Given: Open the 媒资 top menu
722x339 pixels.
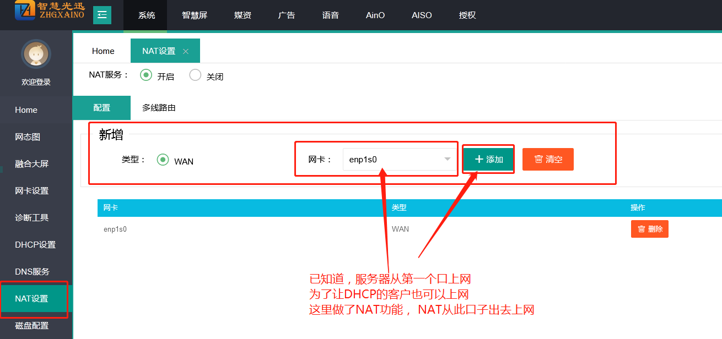Looking at the screenshot, I should click(x=243, y=15).
